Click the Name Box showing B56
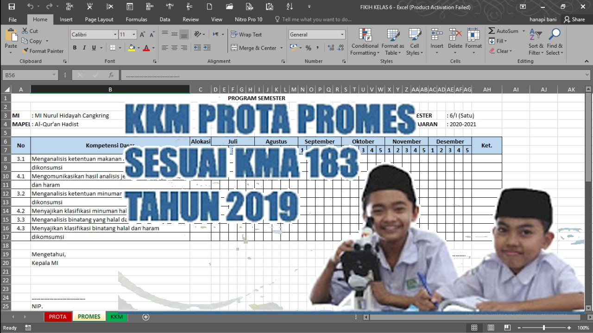593x333 pixels. 26,75
